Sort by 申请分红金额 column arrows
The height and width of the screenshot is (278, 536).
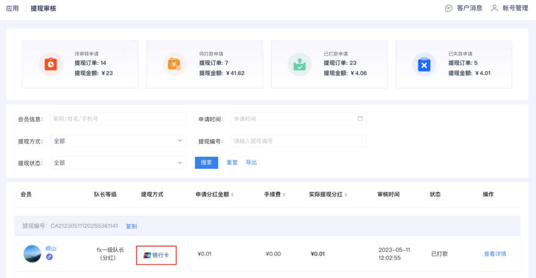(x=232, y=194)
